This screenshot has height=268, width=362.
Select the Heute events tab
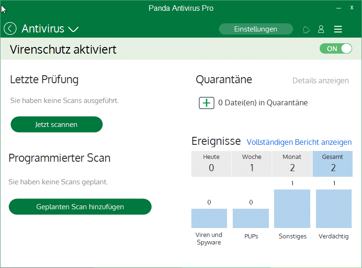pyautogui.click(x=211, y=163)
